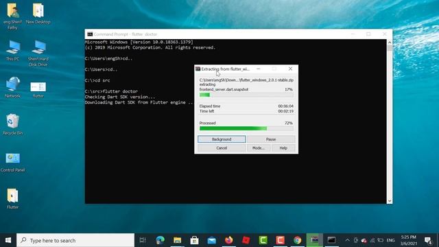The width and height of the screenshot is (439, 247).
Task: Click the 'Microsoft Windows [Version 10.0.18363.1379]' line
Action: 139,42
